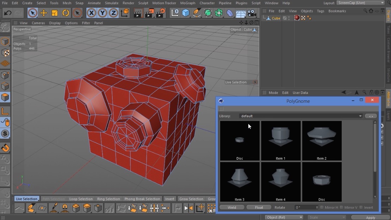391x220 pixels.
Task: Activate the Move tool
Action: coord(44,13)
